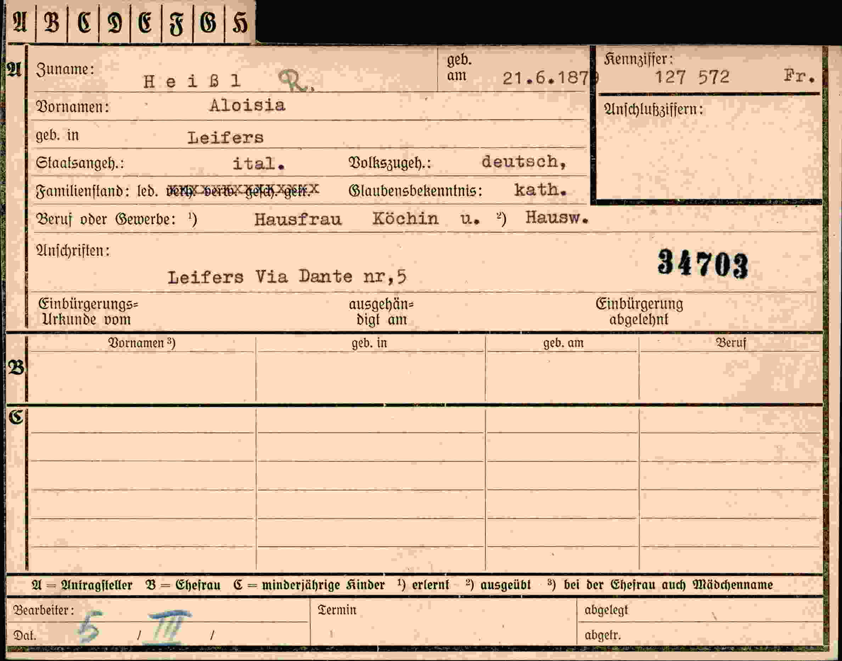Click the 'Bearbeiter:' label
This screenshot has height=661, width=842.
pyautogui.click(x=43, y=610)
